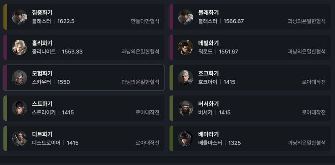Click the 데빌화기 Warlord portrait
This screenshot has width=335, height=165.
pos(186,47)
